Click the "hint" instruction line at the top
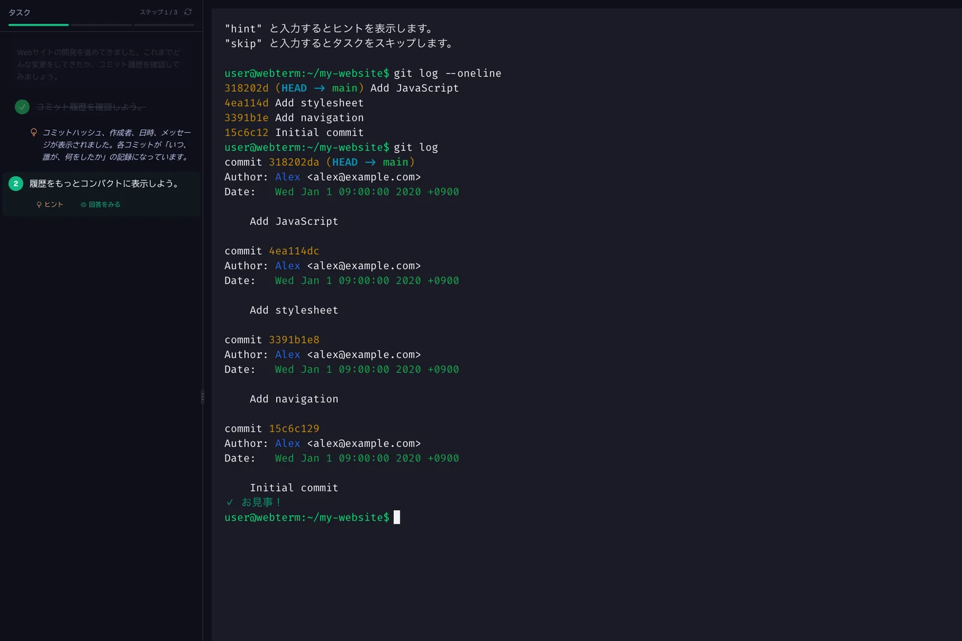This screenshot has width=962, height=641. coord(329,29)
